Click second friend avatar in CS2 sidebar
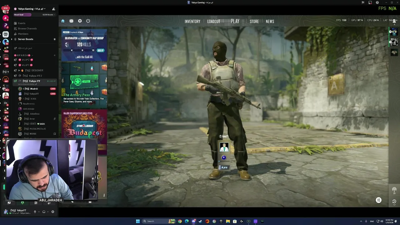The height and width of the screenshot is (225, 400). (394, 42)
